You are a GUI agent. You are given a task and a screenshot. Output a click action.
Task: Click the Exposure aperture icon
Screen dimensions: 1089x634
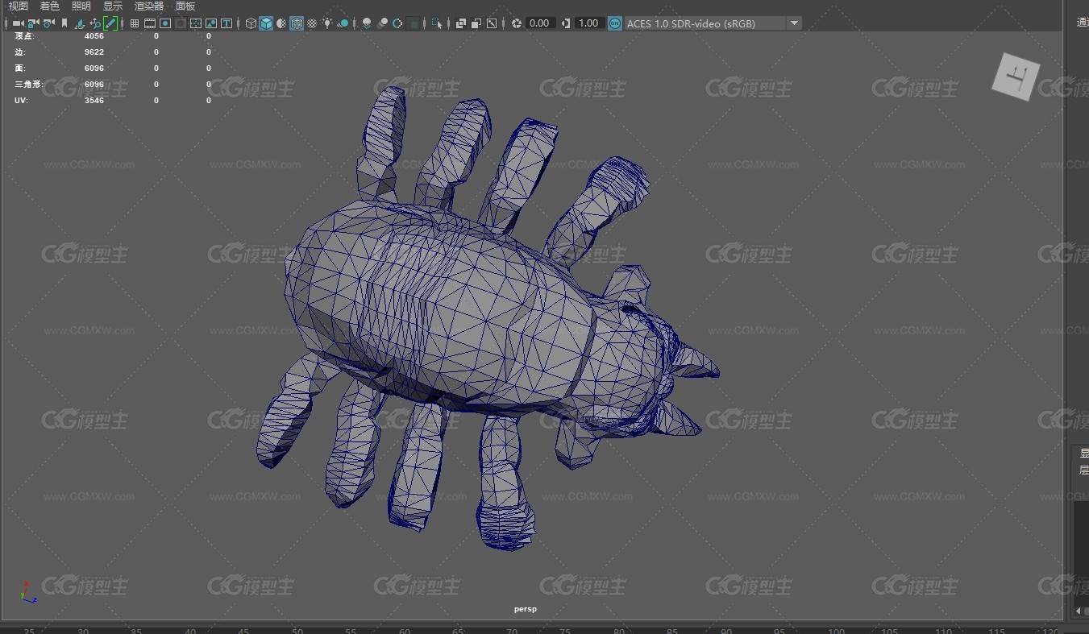(516, 23)
